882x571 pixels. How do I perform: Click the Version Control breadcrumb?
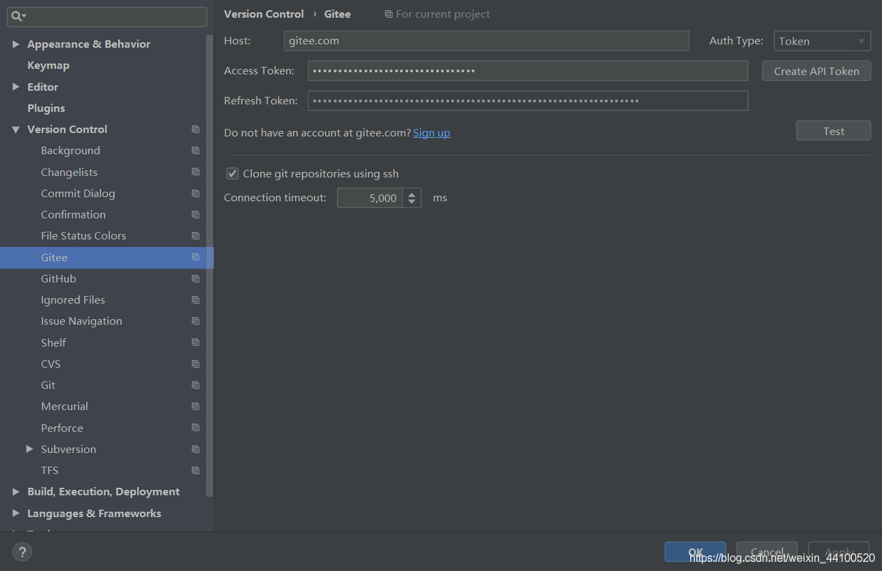point(264,14)
